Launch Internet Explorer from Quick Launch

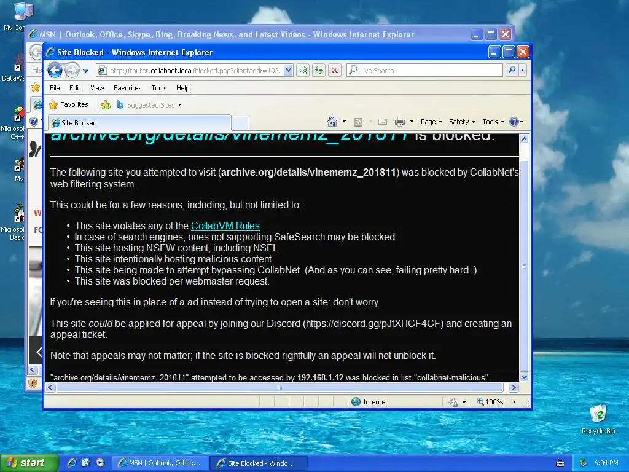[x=72, y=463]
